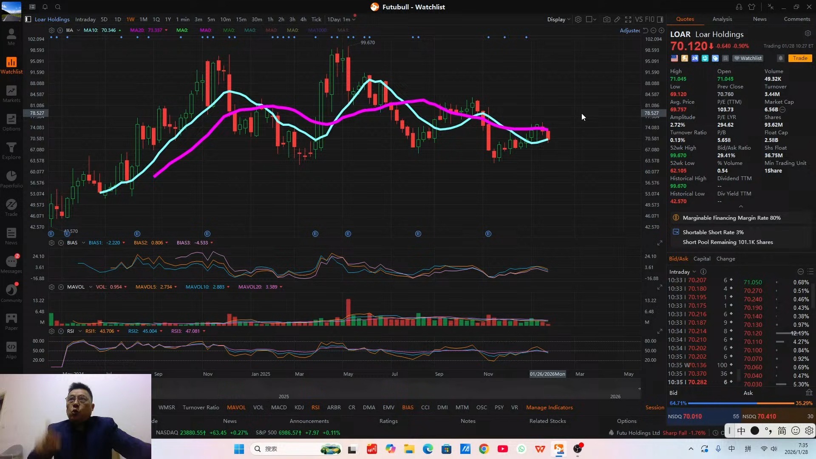The height and width of the screenshot is (459, 816).
Task: Switch to the Analysis tab
Action: tap(722, 19)
